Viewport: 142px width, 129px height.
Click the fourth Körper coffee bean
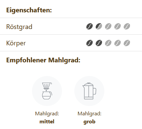click(117, 43)
